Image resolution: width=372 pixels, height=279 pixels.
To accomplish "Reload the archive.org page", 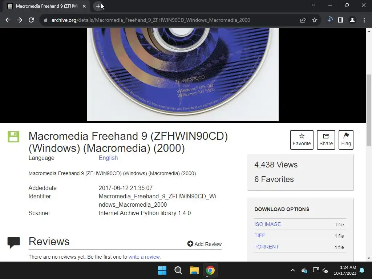I will tap(31, 20).
